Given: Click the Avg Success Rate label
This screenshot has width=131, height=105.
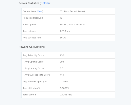Looking at the screenshot, I should point(32,38).
